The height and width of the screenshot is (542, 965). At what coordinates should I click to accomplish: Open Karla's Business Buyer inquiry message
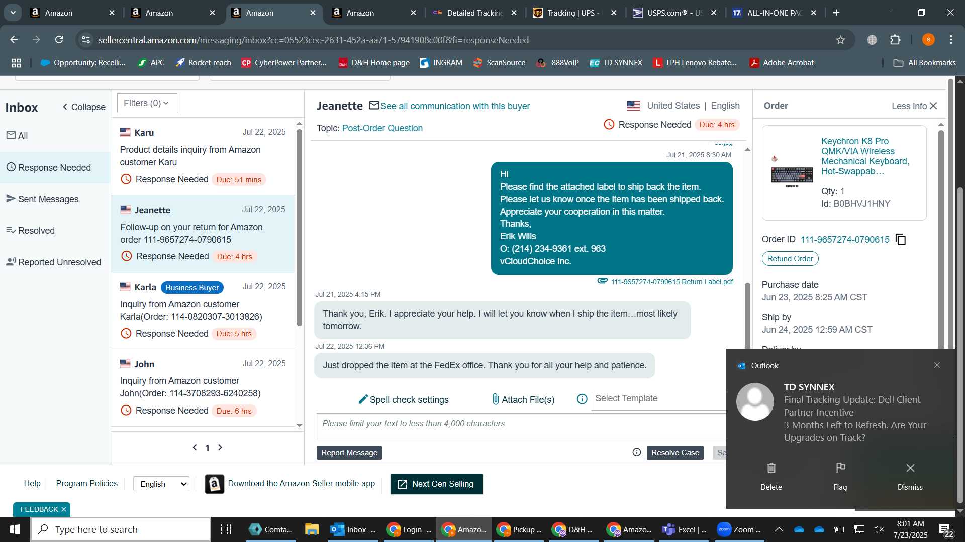click(x=203, y=311)
